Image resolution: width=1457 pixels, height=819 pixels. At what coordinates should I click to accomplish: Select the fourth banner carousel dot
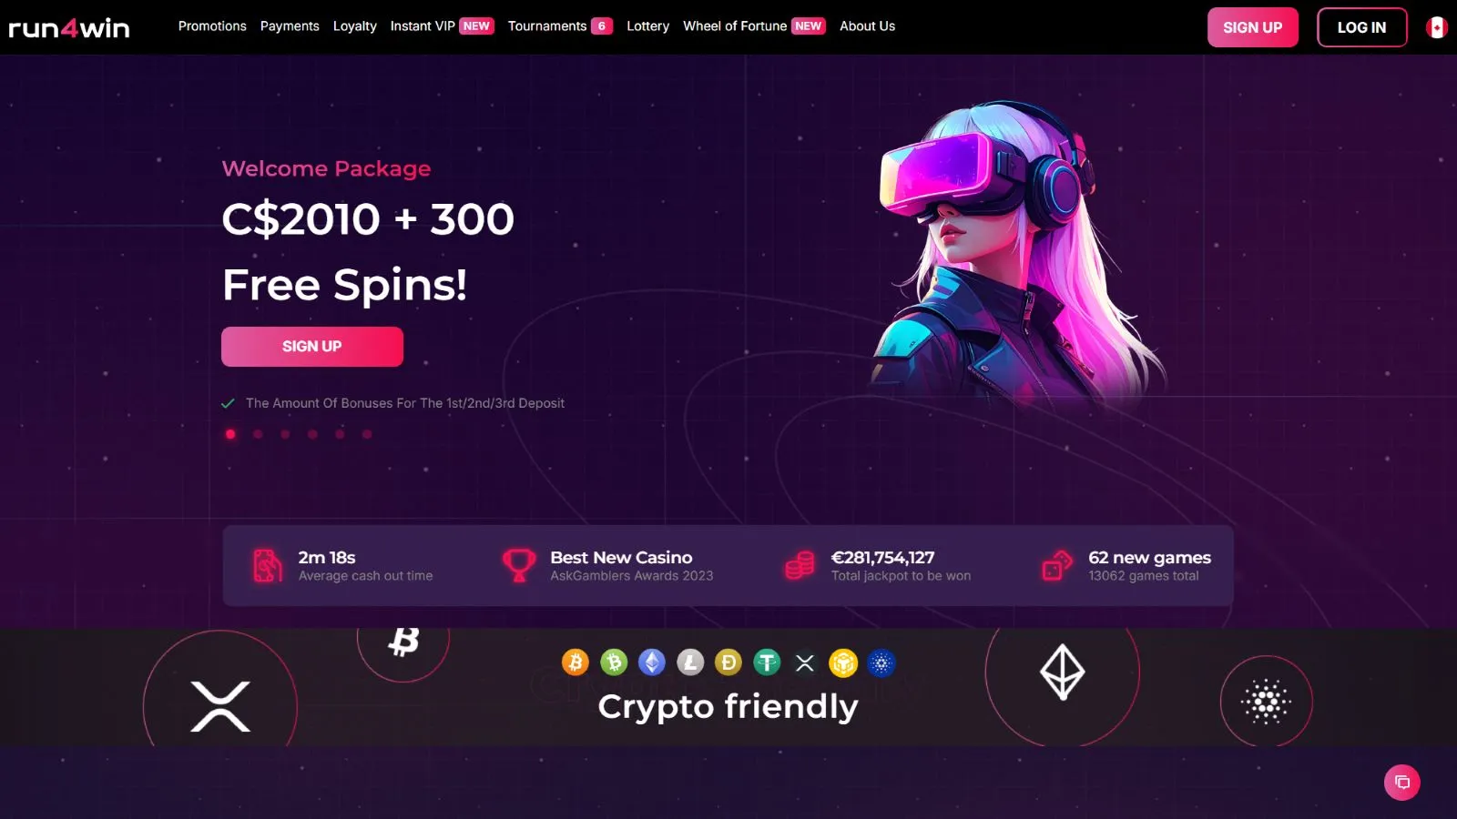pos(312,434)
